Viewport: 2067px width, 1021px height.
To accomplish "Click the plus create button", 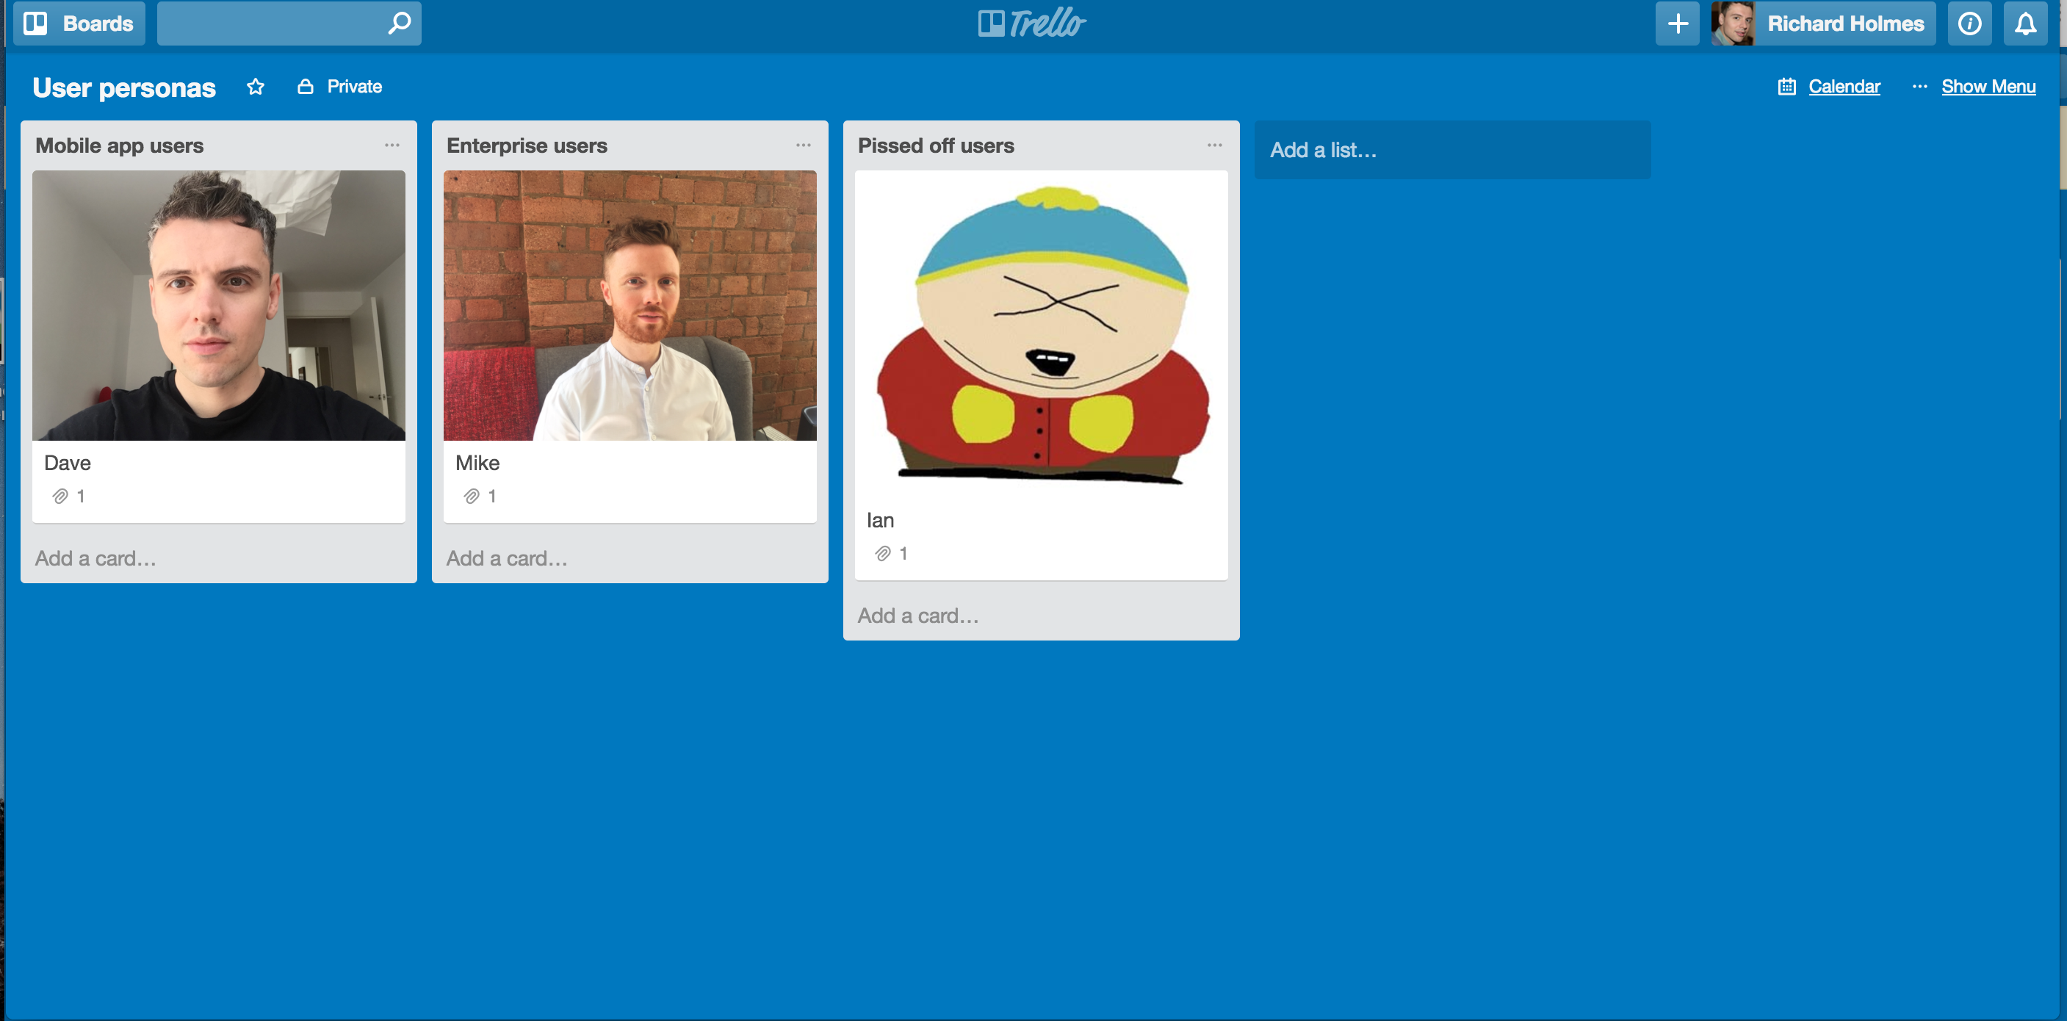I will [x=1677, y=24].
